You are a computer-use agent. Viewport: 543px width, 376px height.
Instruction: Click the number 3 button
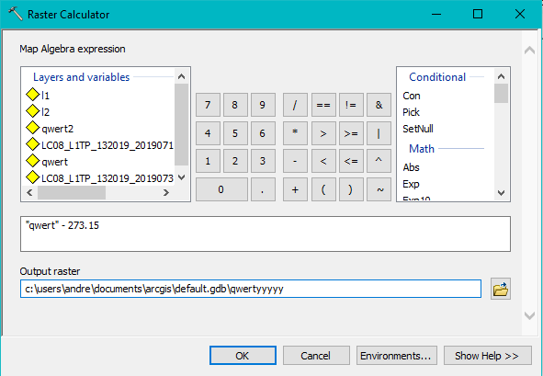point(263,161)
